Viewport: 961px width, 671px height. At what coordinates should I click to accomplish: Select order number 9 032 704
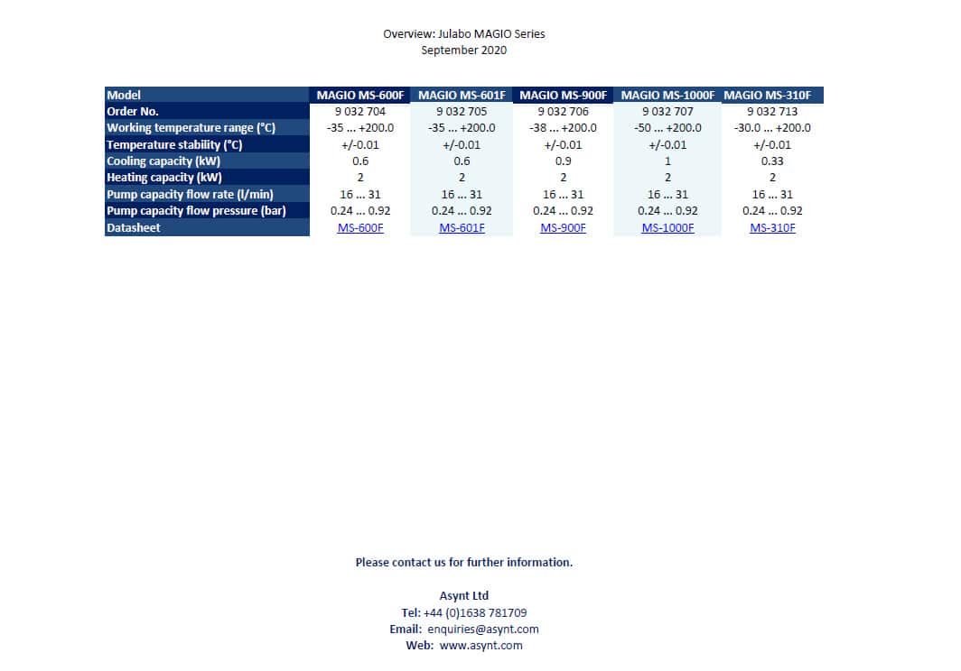pos(360,112)
